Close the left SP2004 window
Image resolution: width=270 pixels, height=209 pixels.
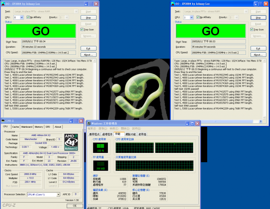coord(96,4)
